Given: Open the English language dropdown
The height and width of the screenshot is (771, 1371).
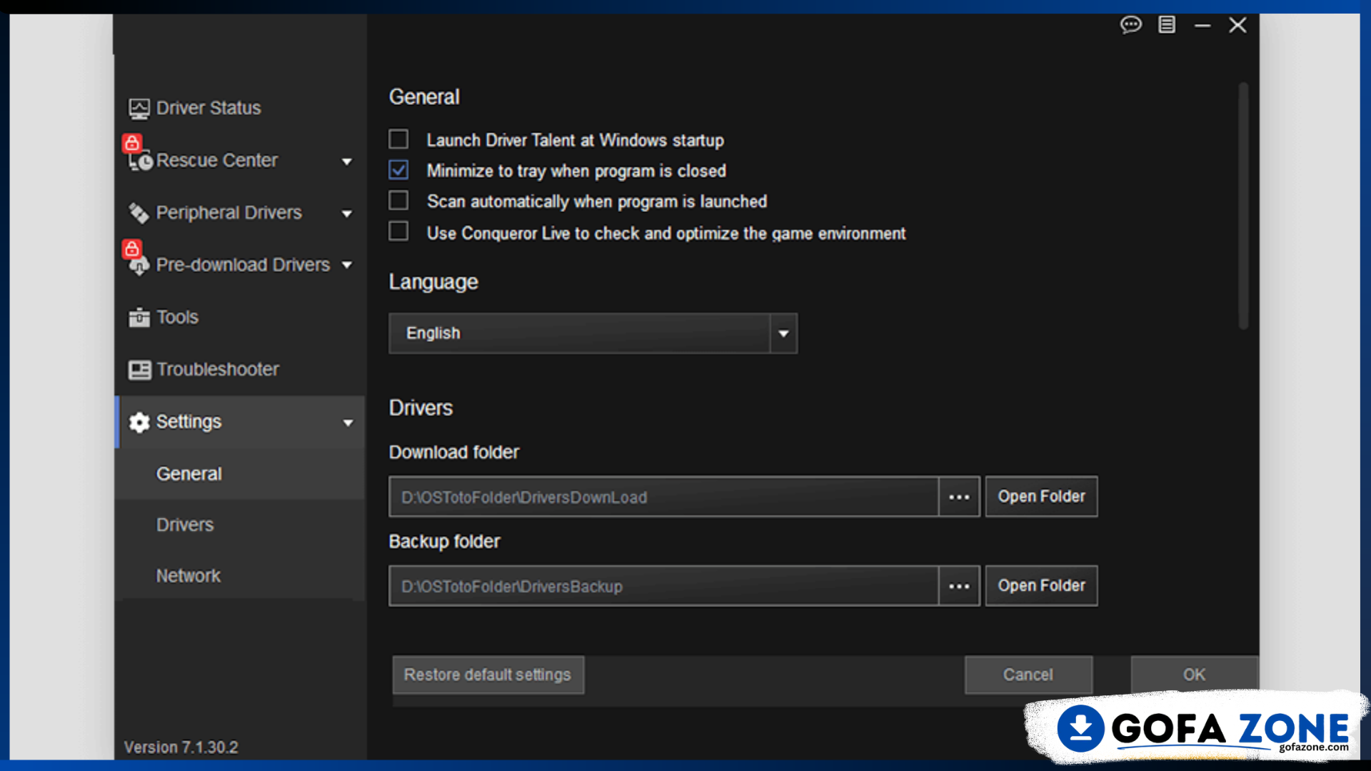Looking at the screenshot, I should pyautogui.click(x=593, y=333).
